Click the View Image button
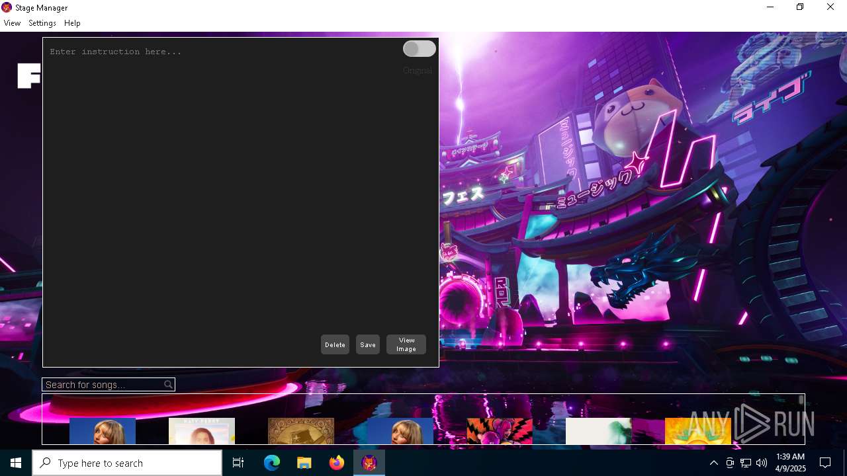Image resolution: width=847 pixels, height=476 pixels. point(406,344)
